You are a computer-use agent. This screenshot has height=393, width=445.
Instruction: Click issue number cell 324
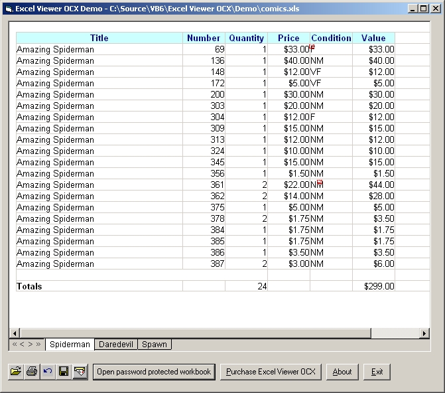[x=204, y=151]
